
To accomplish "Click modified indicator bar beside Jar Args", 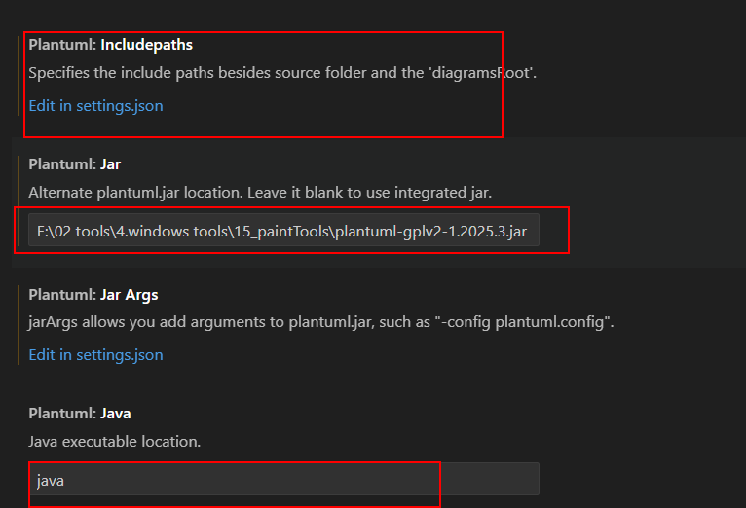I will tap(19, 325).
